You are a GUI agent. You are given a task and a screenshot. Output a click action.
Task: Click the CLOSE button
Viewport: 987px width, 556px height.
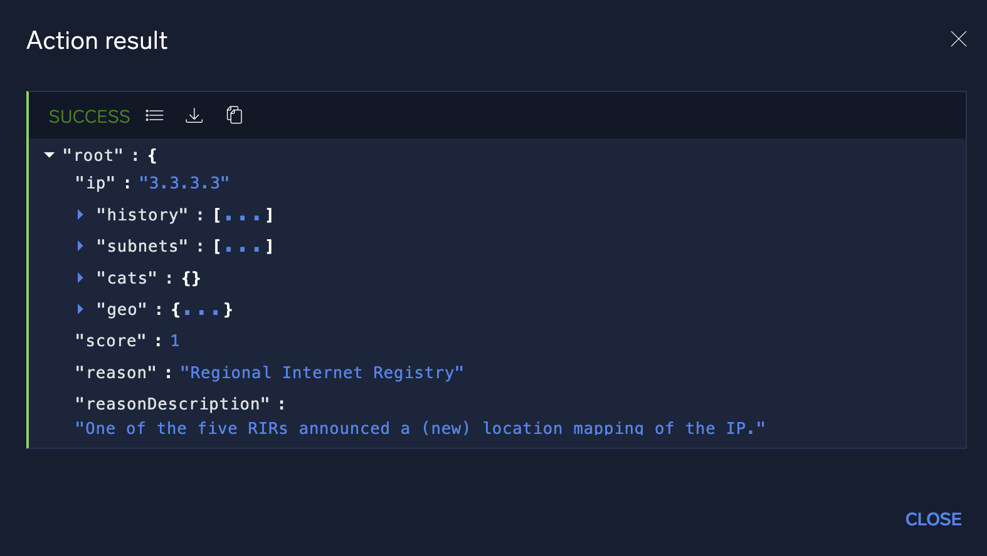933,519
